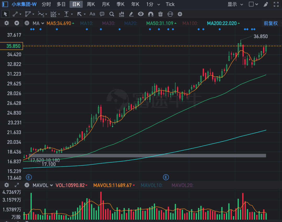Click the brush drawing icon at top right

(266, 4)
